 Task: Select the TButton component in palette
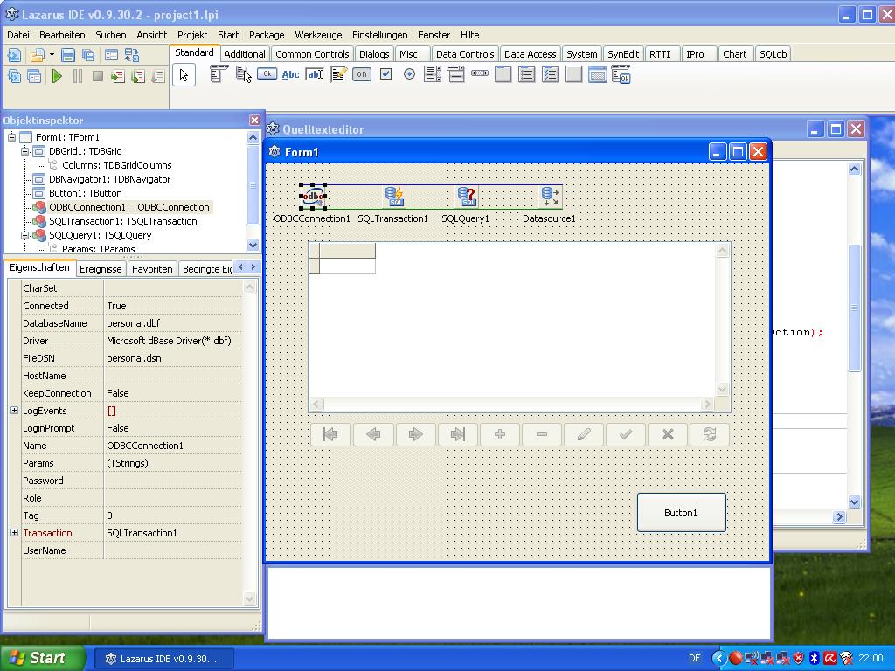coord(267,74)
